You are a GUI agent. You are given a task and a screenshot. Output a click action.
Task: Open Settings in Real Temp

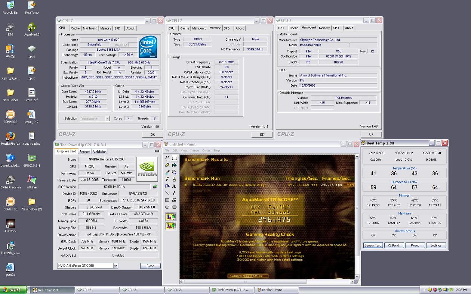(436, 245)
